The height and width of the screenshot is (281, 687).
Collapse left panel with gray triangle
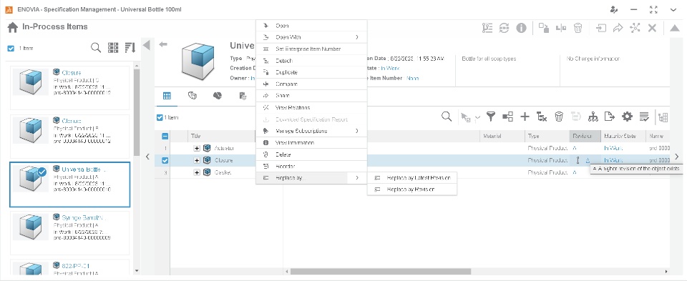(147, 44)
